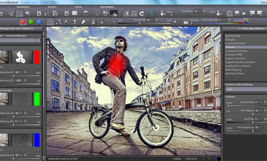Toggle the green circle channel button
Image resolution: width=267 pixels, height=161 pixels.
pos(31,22)
